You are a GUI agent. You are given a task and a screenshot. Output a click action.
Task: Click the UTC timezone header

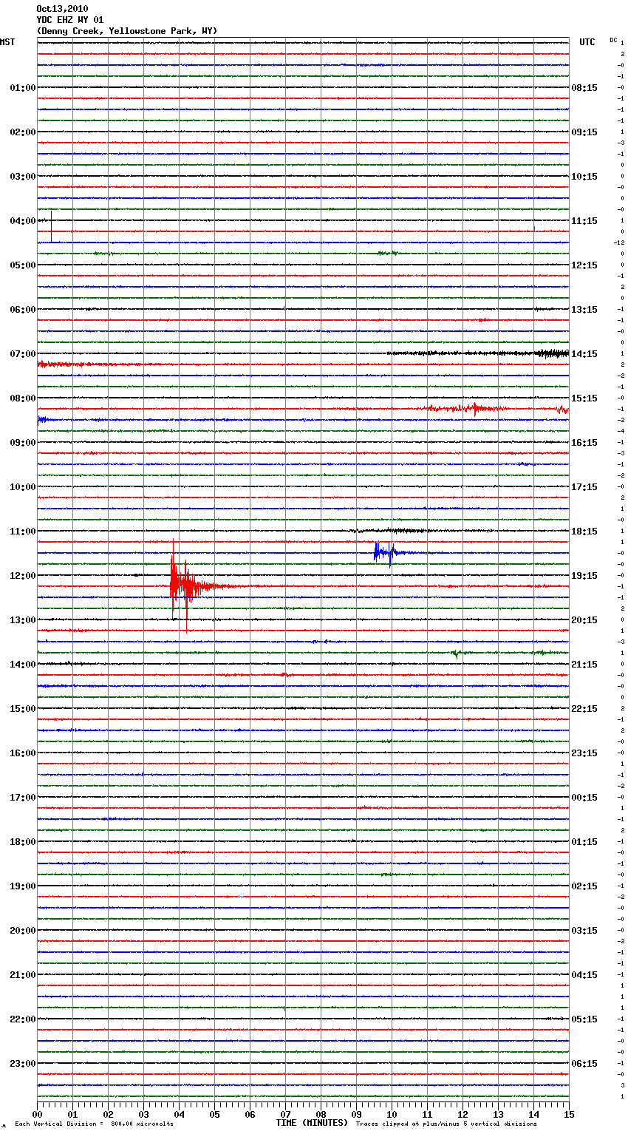(x=587, y=42)
